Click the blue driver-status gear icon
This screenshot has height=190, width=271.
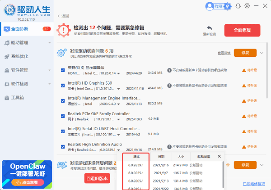[61, 53]
